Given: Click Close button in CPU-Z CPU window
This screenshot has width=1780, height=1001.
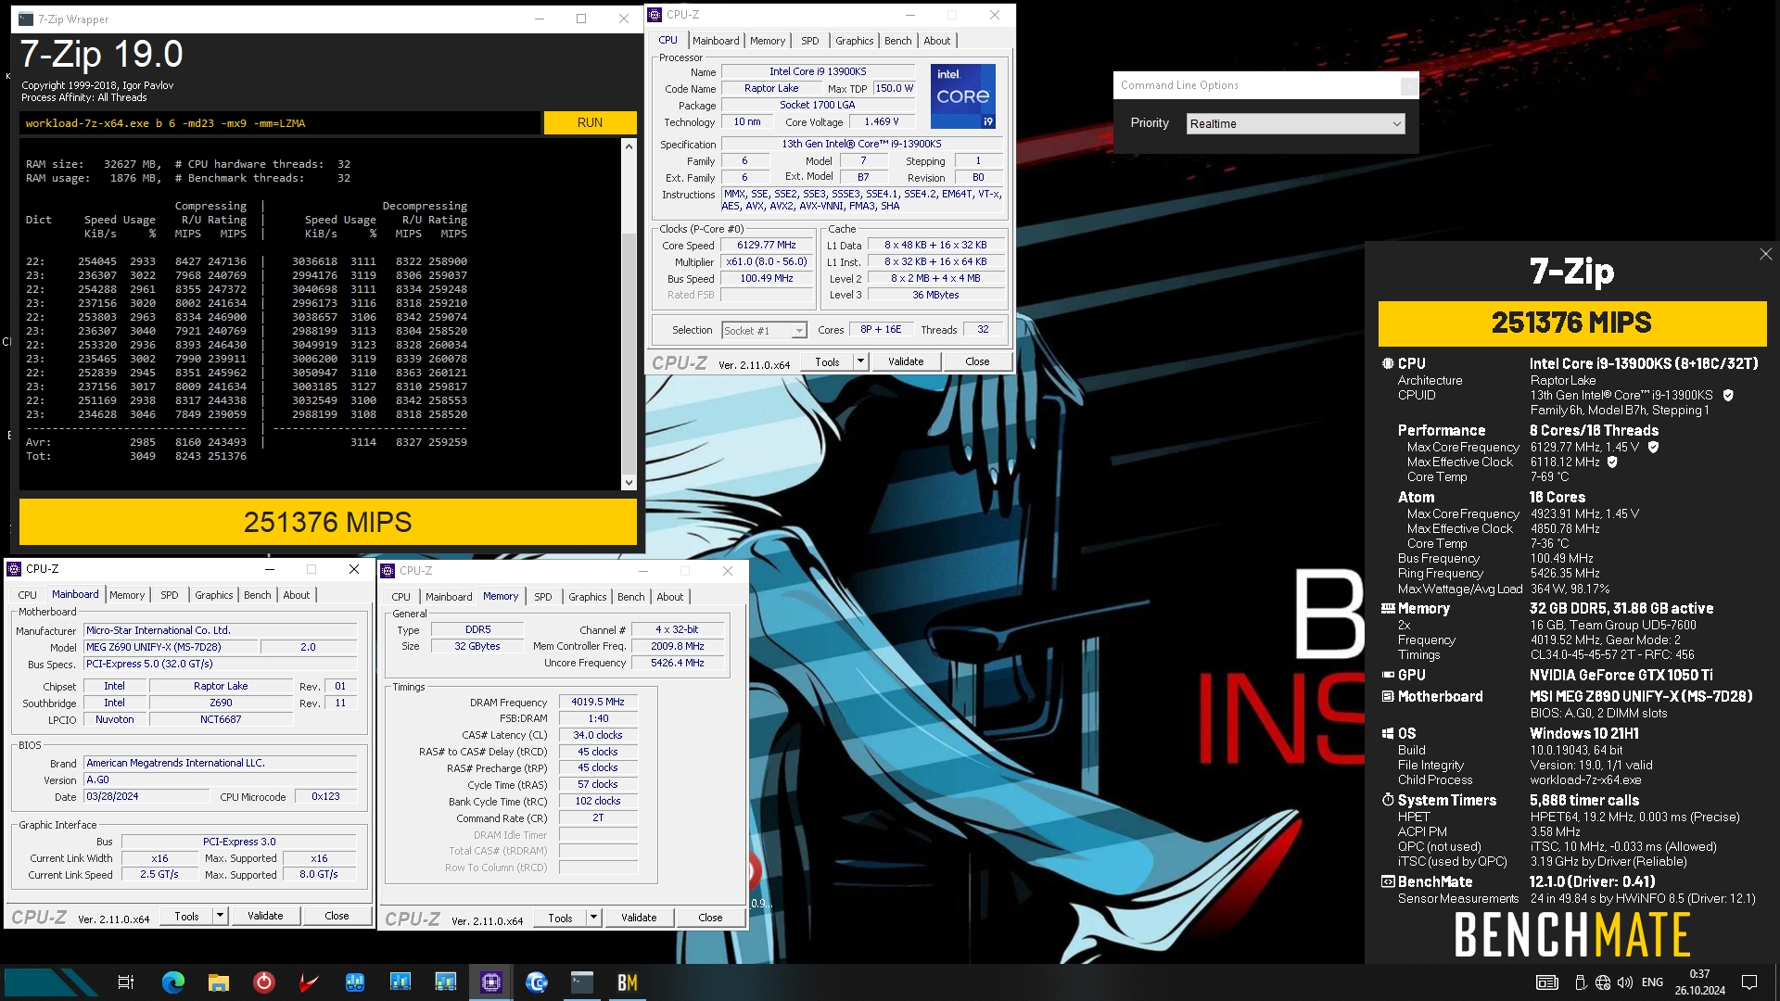Looking at the screenshot, I should pos(977,361).
